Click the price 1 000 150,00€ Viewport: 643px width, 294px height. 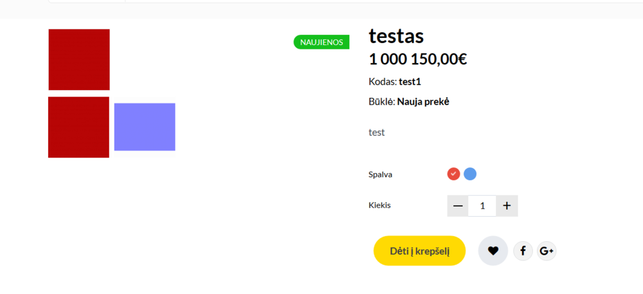(x=418, y=59)
